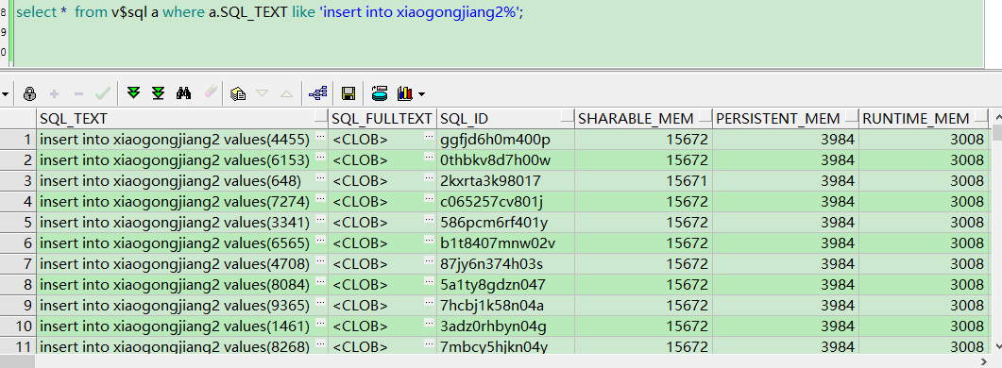Screen dimensions: 1002x368
Task: Open query by example binoculars icon
Action: (x=184, y=94)
